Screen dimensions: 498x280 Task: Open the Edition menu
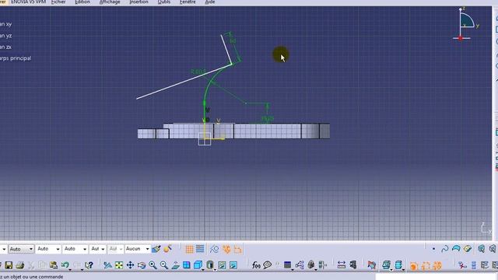pos(82,2)
